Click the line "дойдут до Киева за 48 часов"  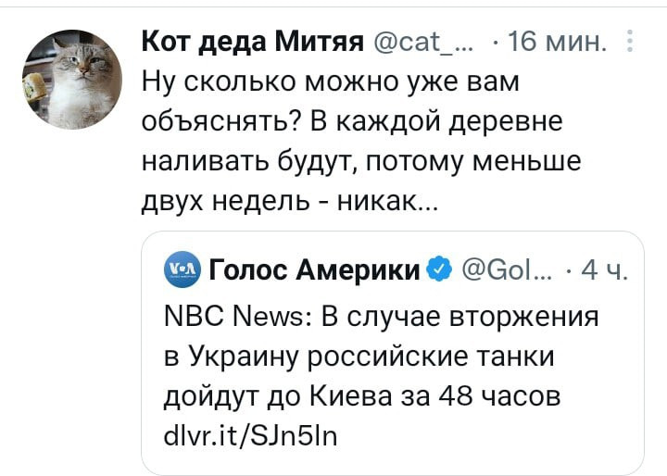point(361,395)
